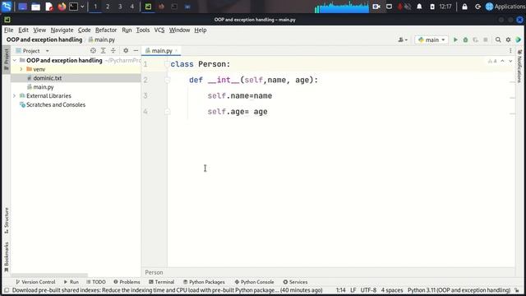Click the Select Opened File target icon
526x296 pixels.
click(x=93, y=51)
